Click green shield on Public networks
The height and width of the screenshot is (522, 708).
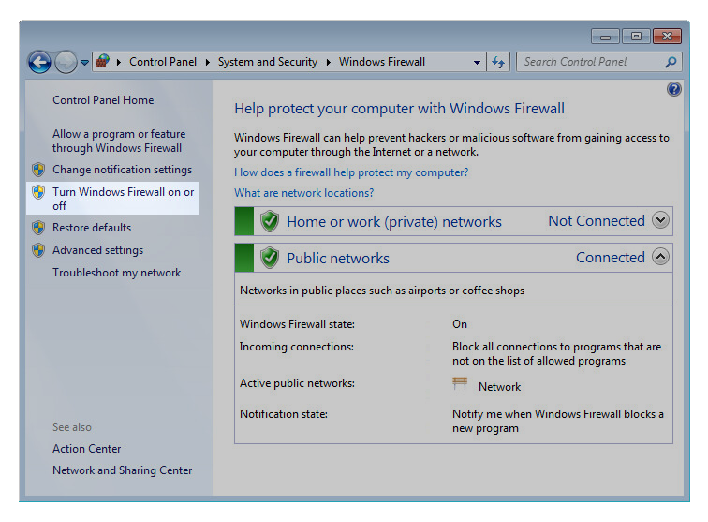270,258
